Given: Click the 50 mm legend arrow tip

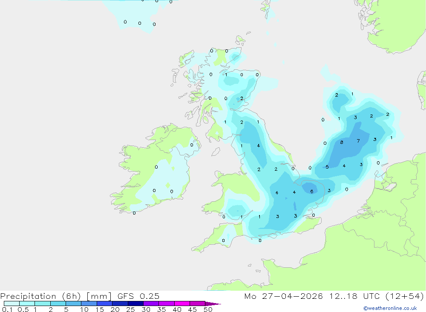Looking at the screenshot, I should tap(213, 303).
